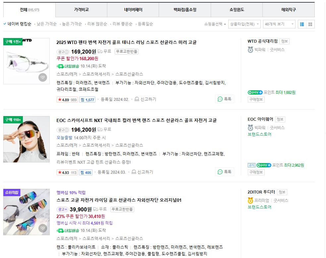Click heart icon on EOC sunglasses thumbnail
326x258 pixels.
[42, 155]
